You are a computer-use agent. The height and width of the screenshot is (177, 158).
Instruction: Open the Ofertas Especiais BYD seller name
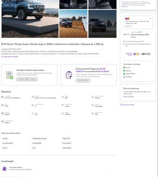[x=140, y=35]
